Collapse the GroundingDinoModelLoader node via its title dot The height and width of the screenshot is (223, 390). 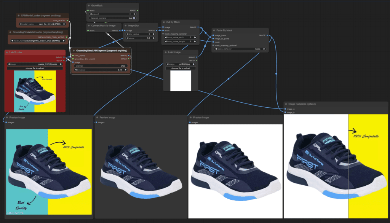[10, 32]
